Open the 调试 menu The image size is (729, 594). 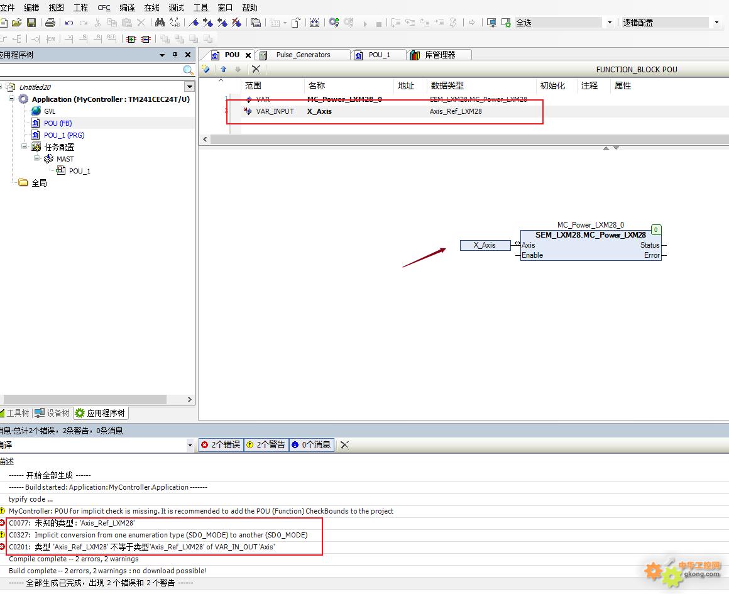(x=177, y=8)
